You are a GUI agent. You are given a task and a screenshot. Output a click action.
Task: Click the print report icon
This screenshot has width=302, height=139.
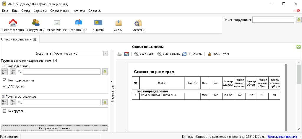(x=120, y=54)
